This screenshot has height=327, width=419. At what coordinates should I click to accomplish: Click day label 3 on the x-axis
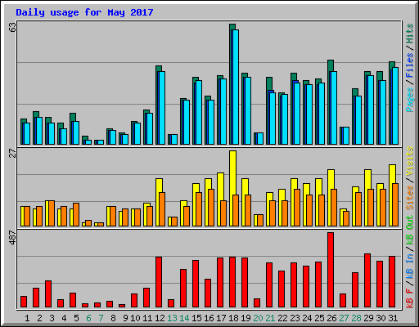[52, 318]
